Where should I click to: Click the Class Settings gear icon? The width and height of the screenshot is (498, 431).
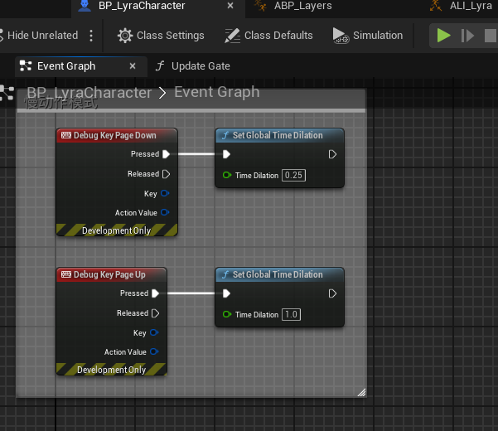125,36
